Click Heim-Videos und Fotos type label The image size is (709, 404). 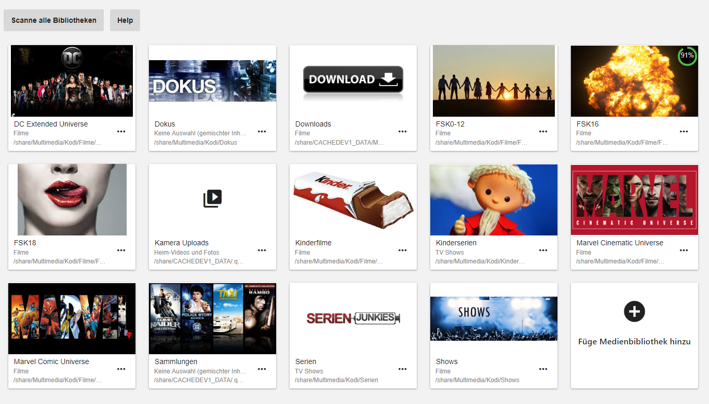(187, 253)
